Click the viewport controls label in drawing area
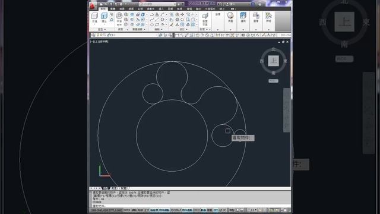The width and height of the screenshot is (380, 214). click(99, 42)
